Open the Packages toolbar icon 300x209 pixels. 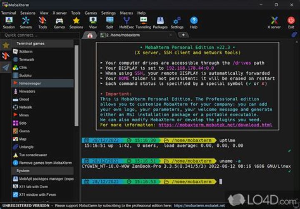pyautogui.click(x=160, y=23)
